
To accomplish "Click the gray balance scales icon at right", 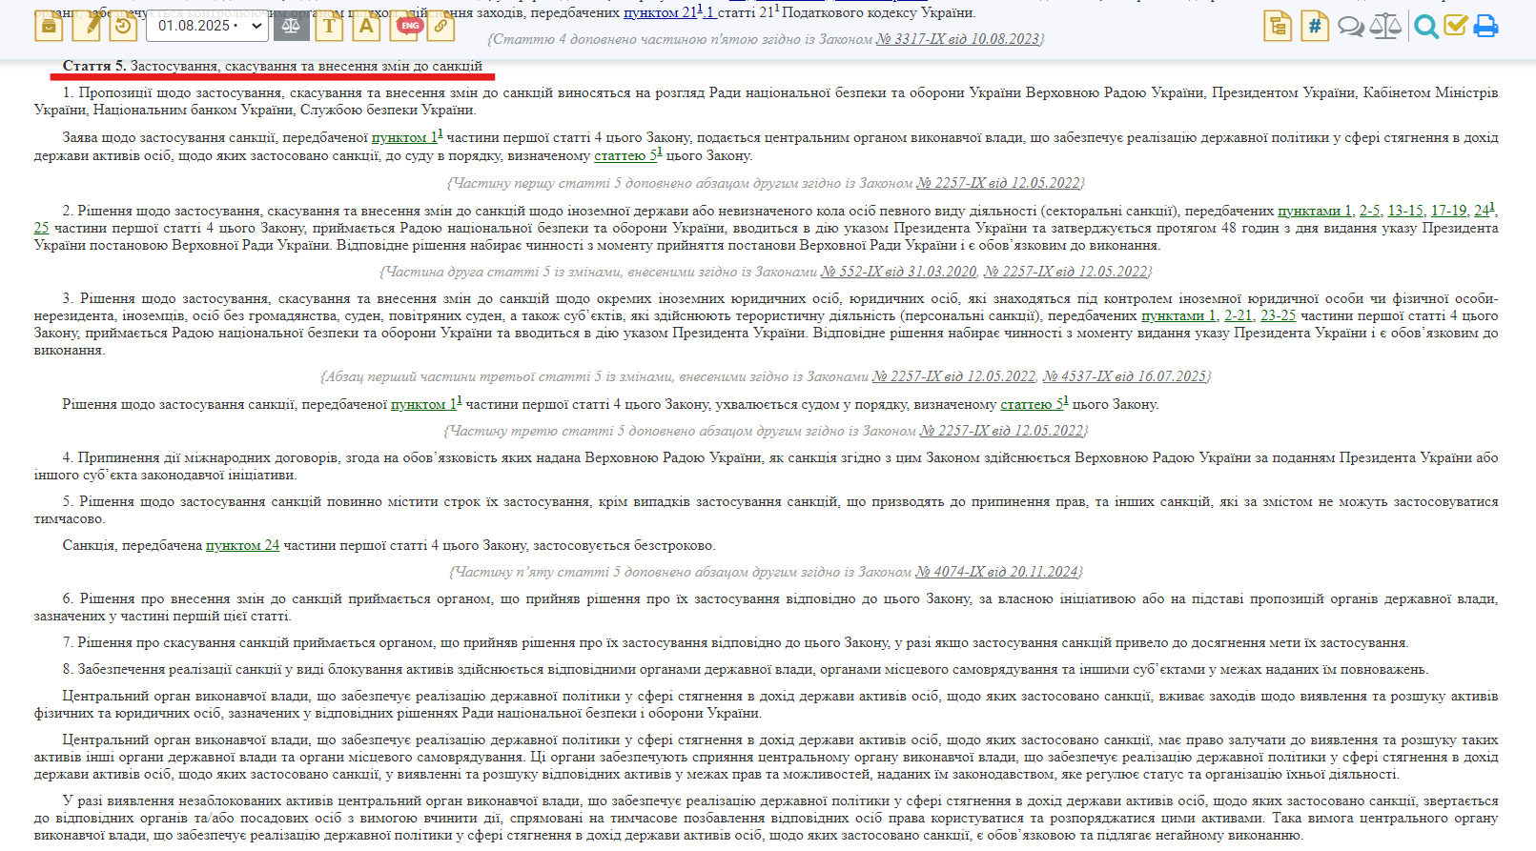I will pyautogui.click(x=1385, y=26).
